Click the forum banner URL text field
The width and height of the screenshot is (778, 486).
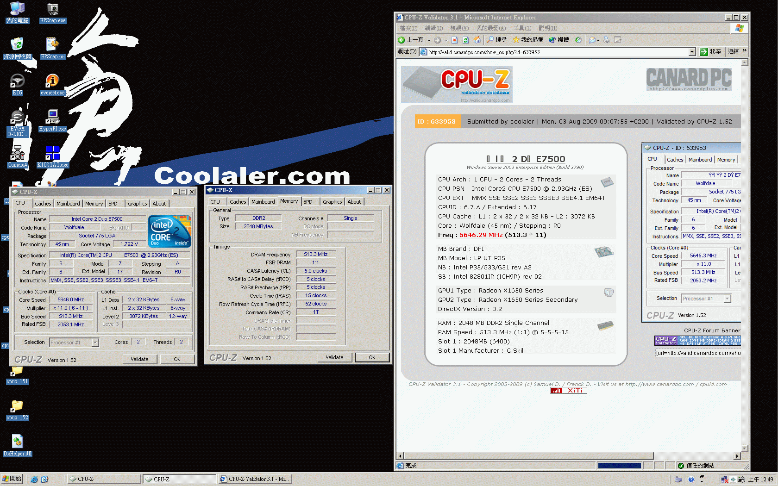pos(698,353)
